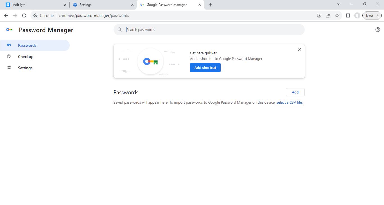Open the profile avatar menu

357,15
